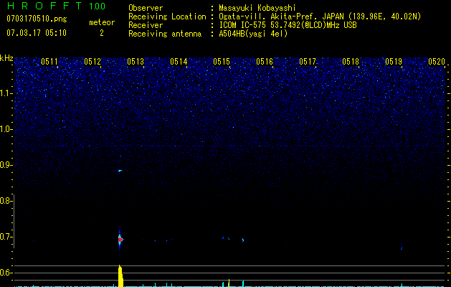Click the 0518 time marker

(x=351, y=62)
